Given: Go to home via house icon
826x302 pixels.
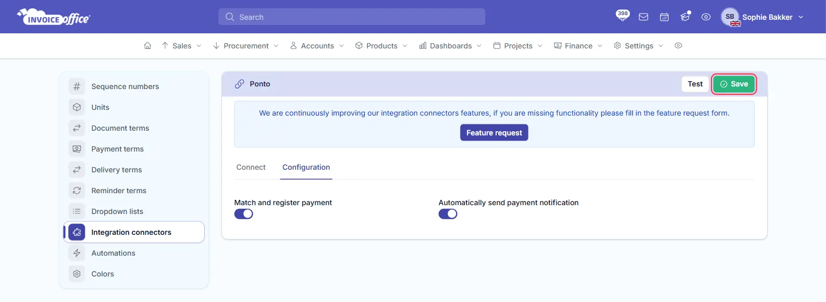Looking at the screenshot, I should tap(147, 46).
